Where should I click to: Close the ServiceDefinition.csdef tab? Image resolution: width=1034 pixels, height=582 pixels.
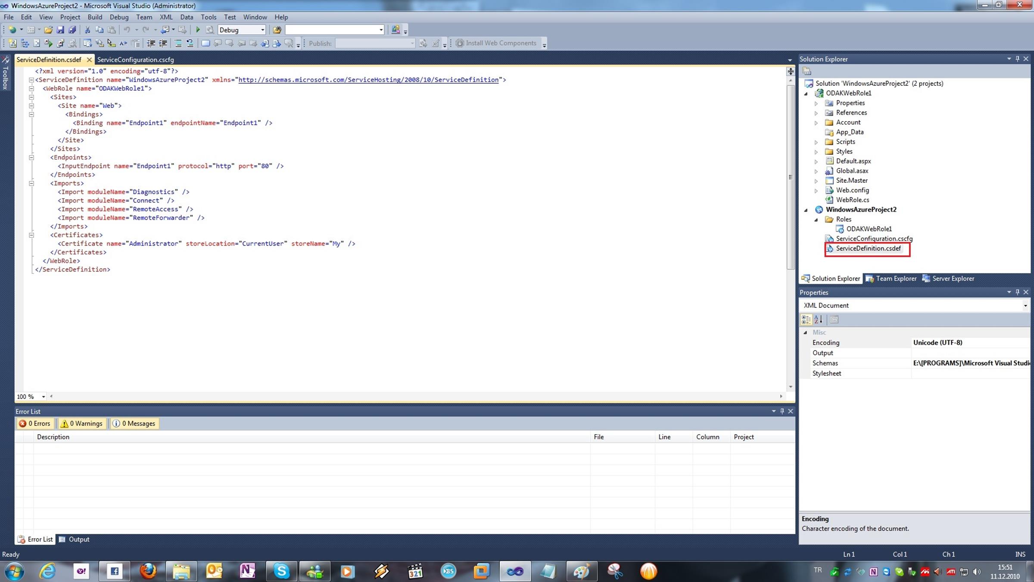(x=89, y=59)
